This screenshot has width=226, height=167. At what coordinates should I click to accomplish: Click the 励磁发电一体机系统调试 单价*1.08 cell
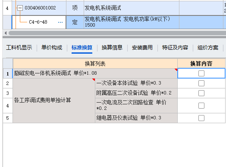(x=95, y=73)
